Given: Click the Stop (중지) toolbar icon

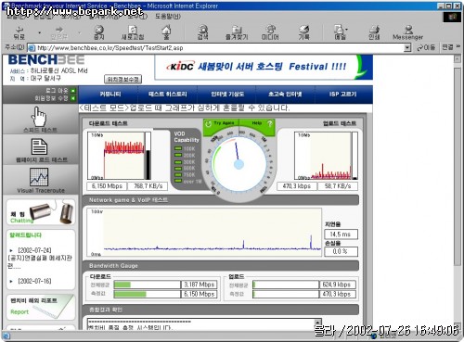Looking at the screenshot, I should [99, 32].
